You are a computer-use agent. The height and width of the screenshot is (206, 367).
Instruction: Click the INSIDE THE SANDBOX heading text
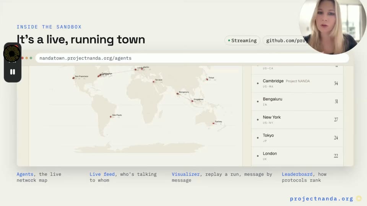point(49,27)
